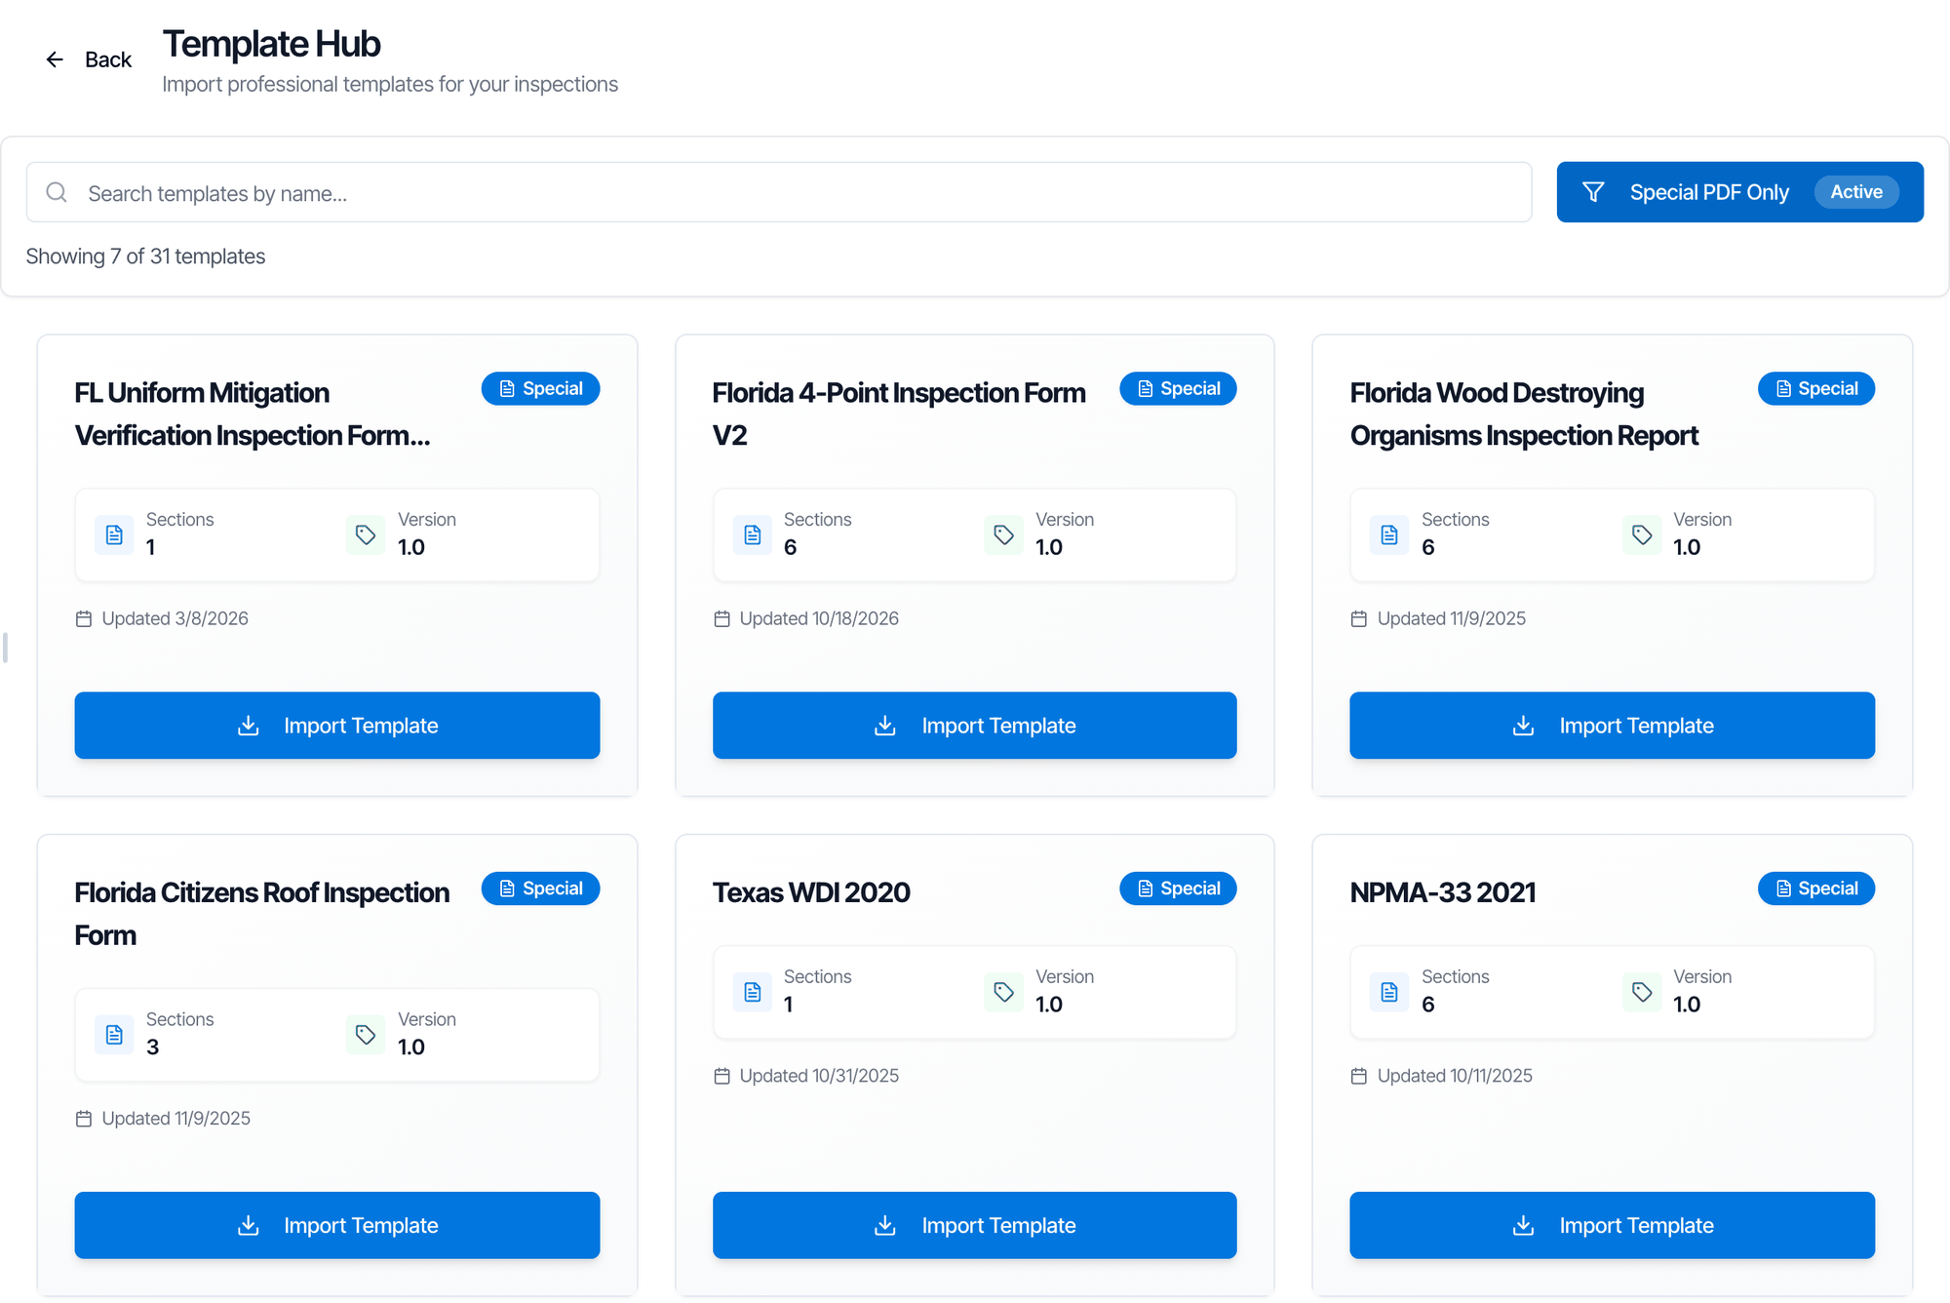The image size is (1950, 1303).
Task: Click the FL Uniform Mitigation Verification Inspection Form title
Action: (x=253, y=414)
